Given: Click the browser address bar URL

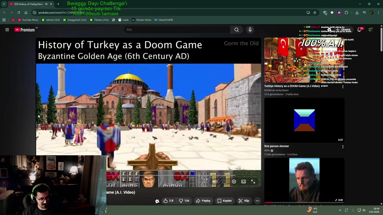Looking at the screenshot, I should pos(61,13).
